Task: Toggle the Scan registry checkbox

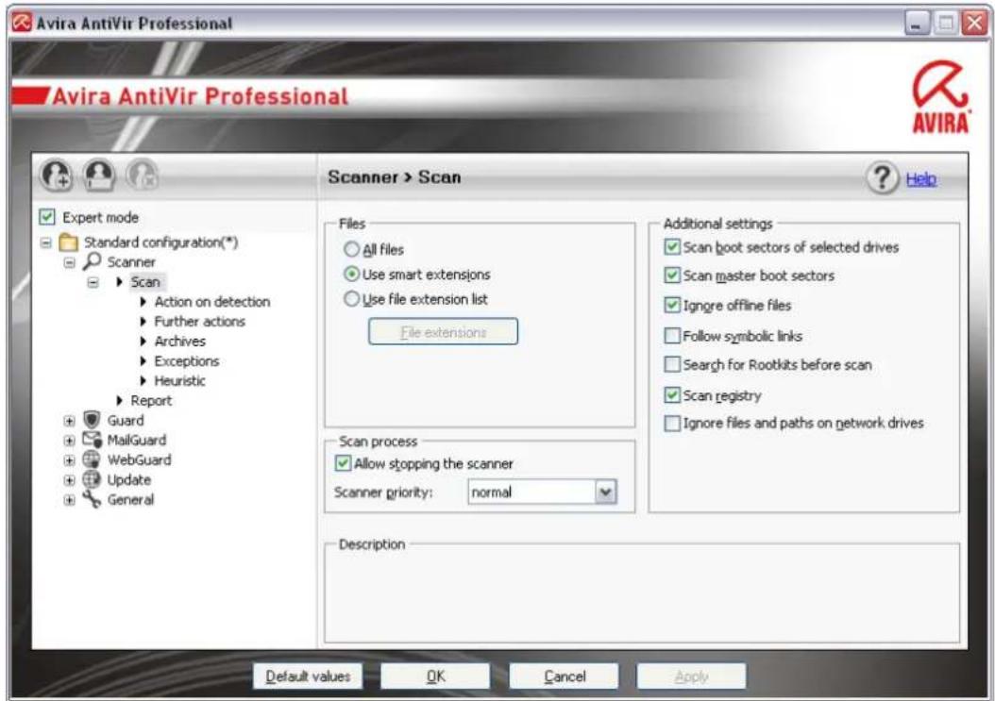Action: tap(672, 395)
